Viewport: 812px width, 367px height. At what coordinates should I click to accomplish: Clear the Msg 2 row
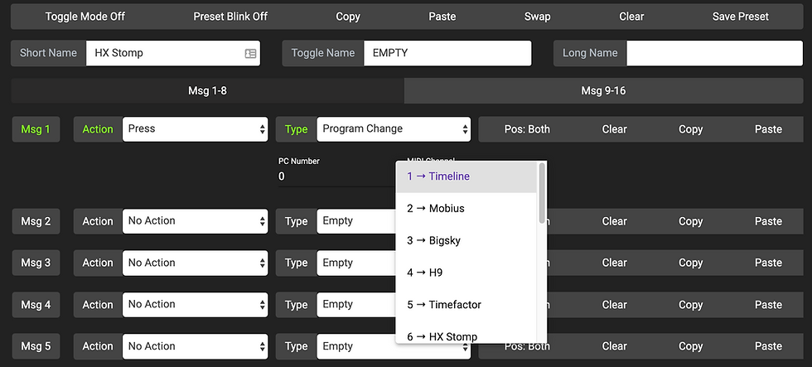tap(615, 221)
